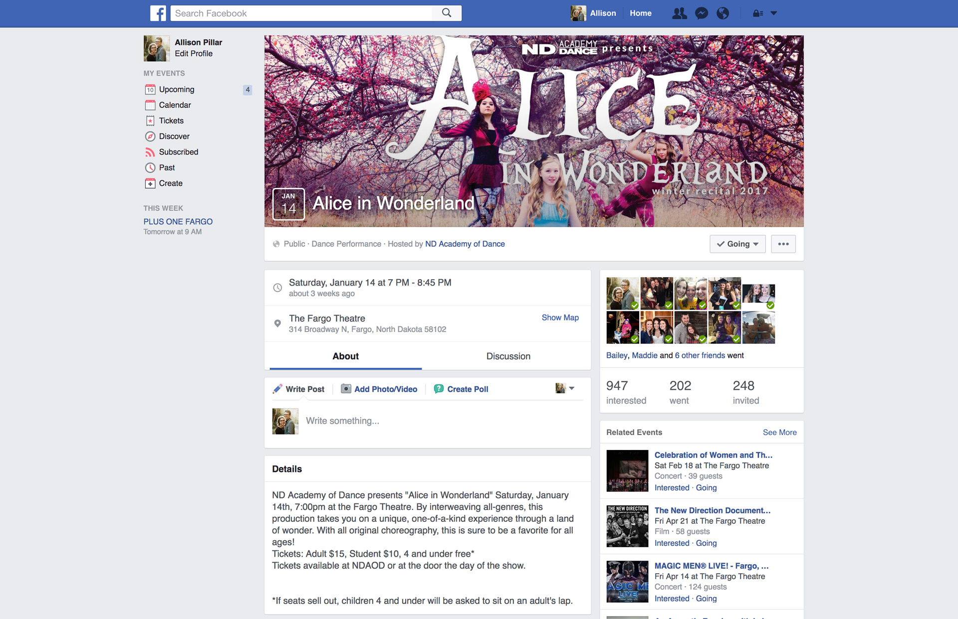The width and height of the screenshot is (958, 619).
Task: Click the Write Post label
Action: tap(305, 389)
